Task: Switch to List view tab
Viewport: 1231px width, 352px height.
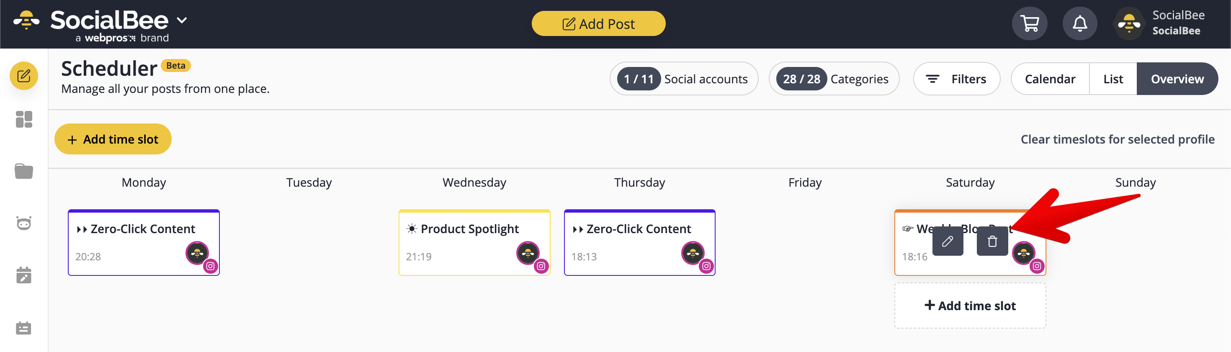Action: (x=1113, y=79)
